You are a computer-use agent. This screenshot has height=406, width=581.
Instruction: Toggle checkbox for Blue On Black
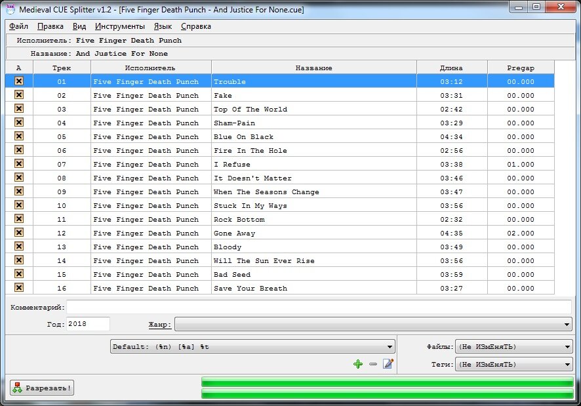coord(19,136)
